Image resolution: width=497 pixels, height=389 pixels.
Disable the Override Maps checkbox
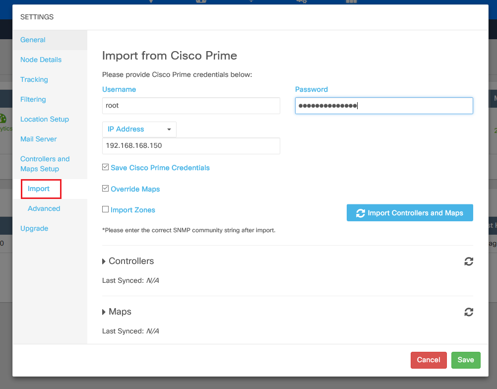click(x=105, y=189)
